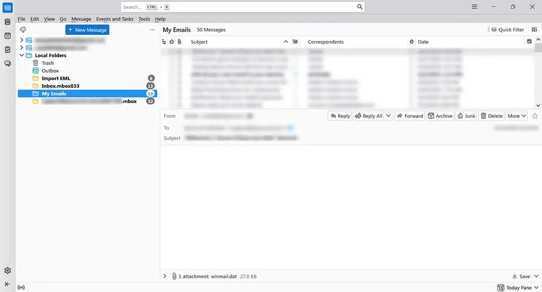Select the Import EML folder
This screenshot has height=292, width=542.
[87, 78]
